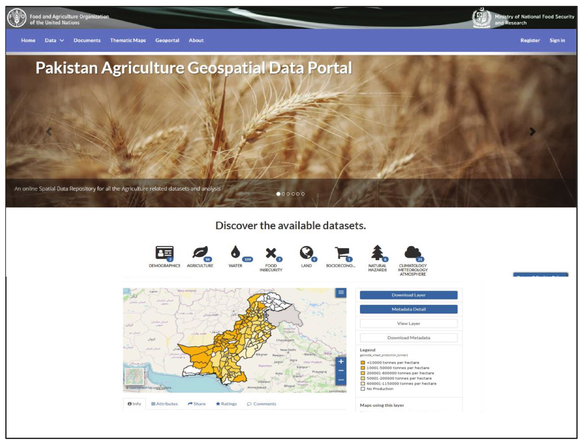This screenshot has height=444, width=584.
Task: Select the Water droplet dataset icon
Action: [235, 252]
